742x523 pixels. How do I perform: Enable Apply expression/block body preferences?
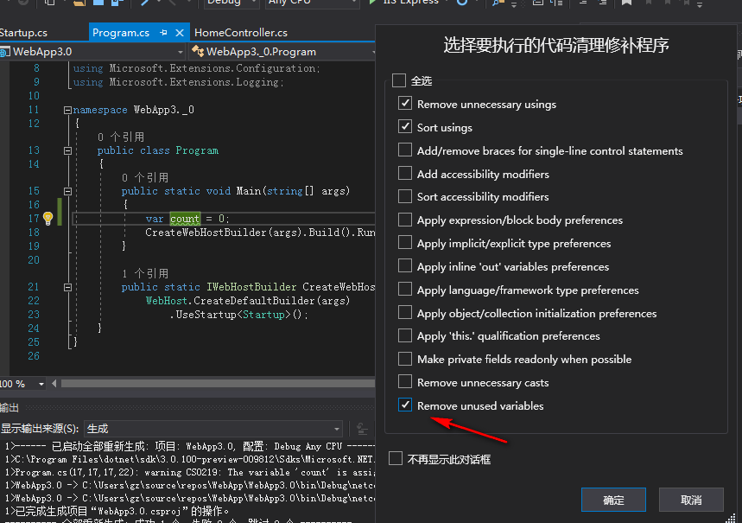tap(405, 220)
